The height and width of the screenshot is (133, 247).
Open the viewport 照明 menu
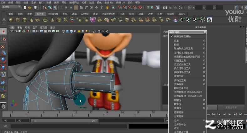coord(27,27)
